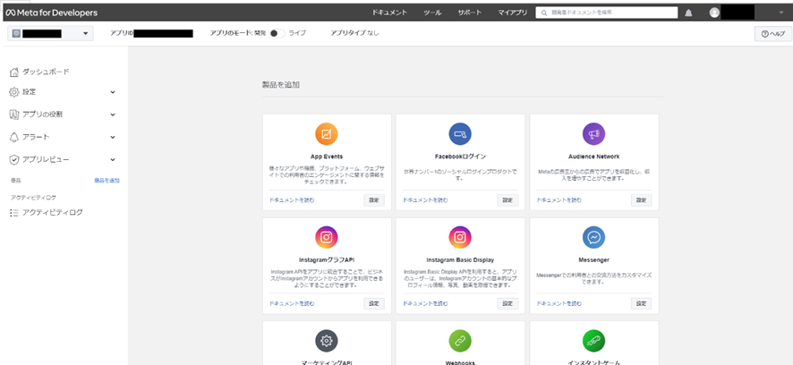Open ドキュメントを読む on App Events card
793x365 pixels.
pos(292,200)
